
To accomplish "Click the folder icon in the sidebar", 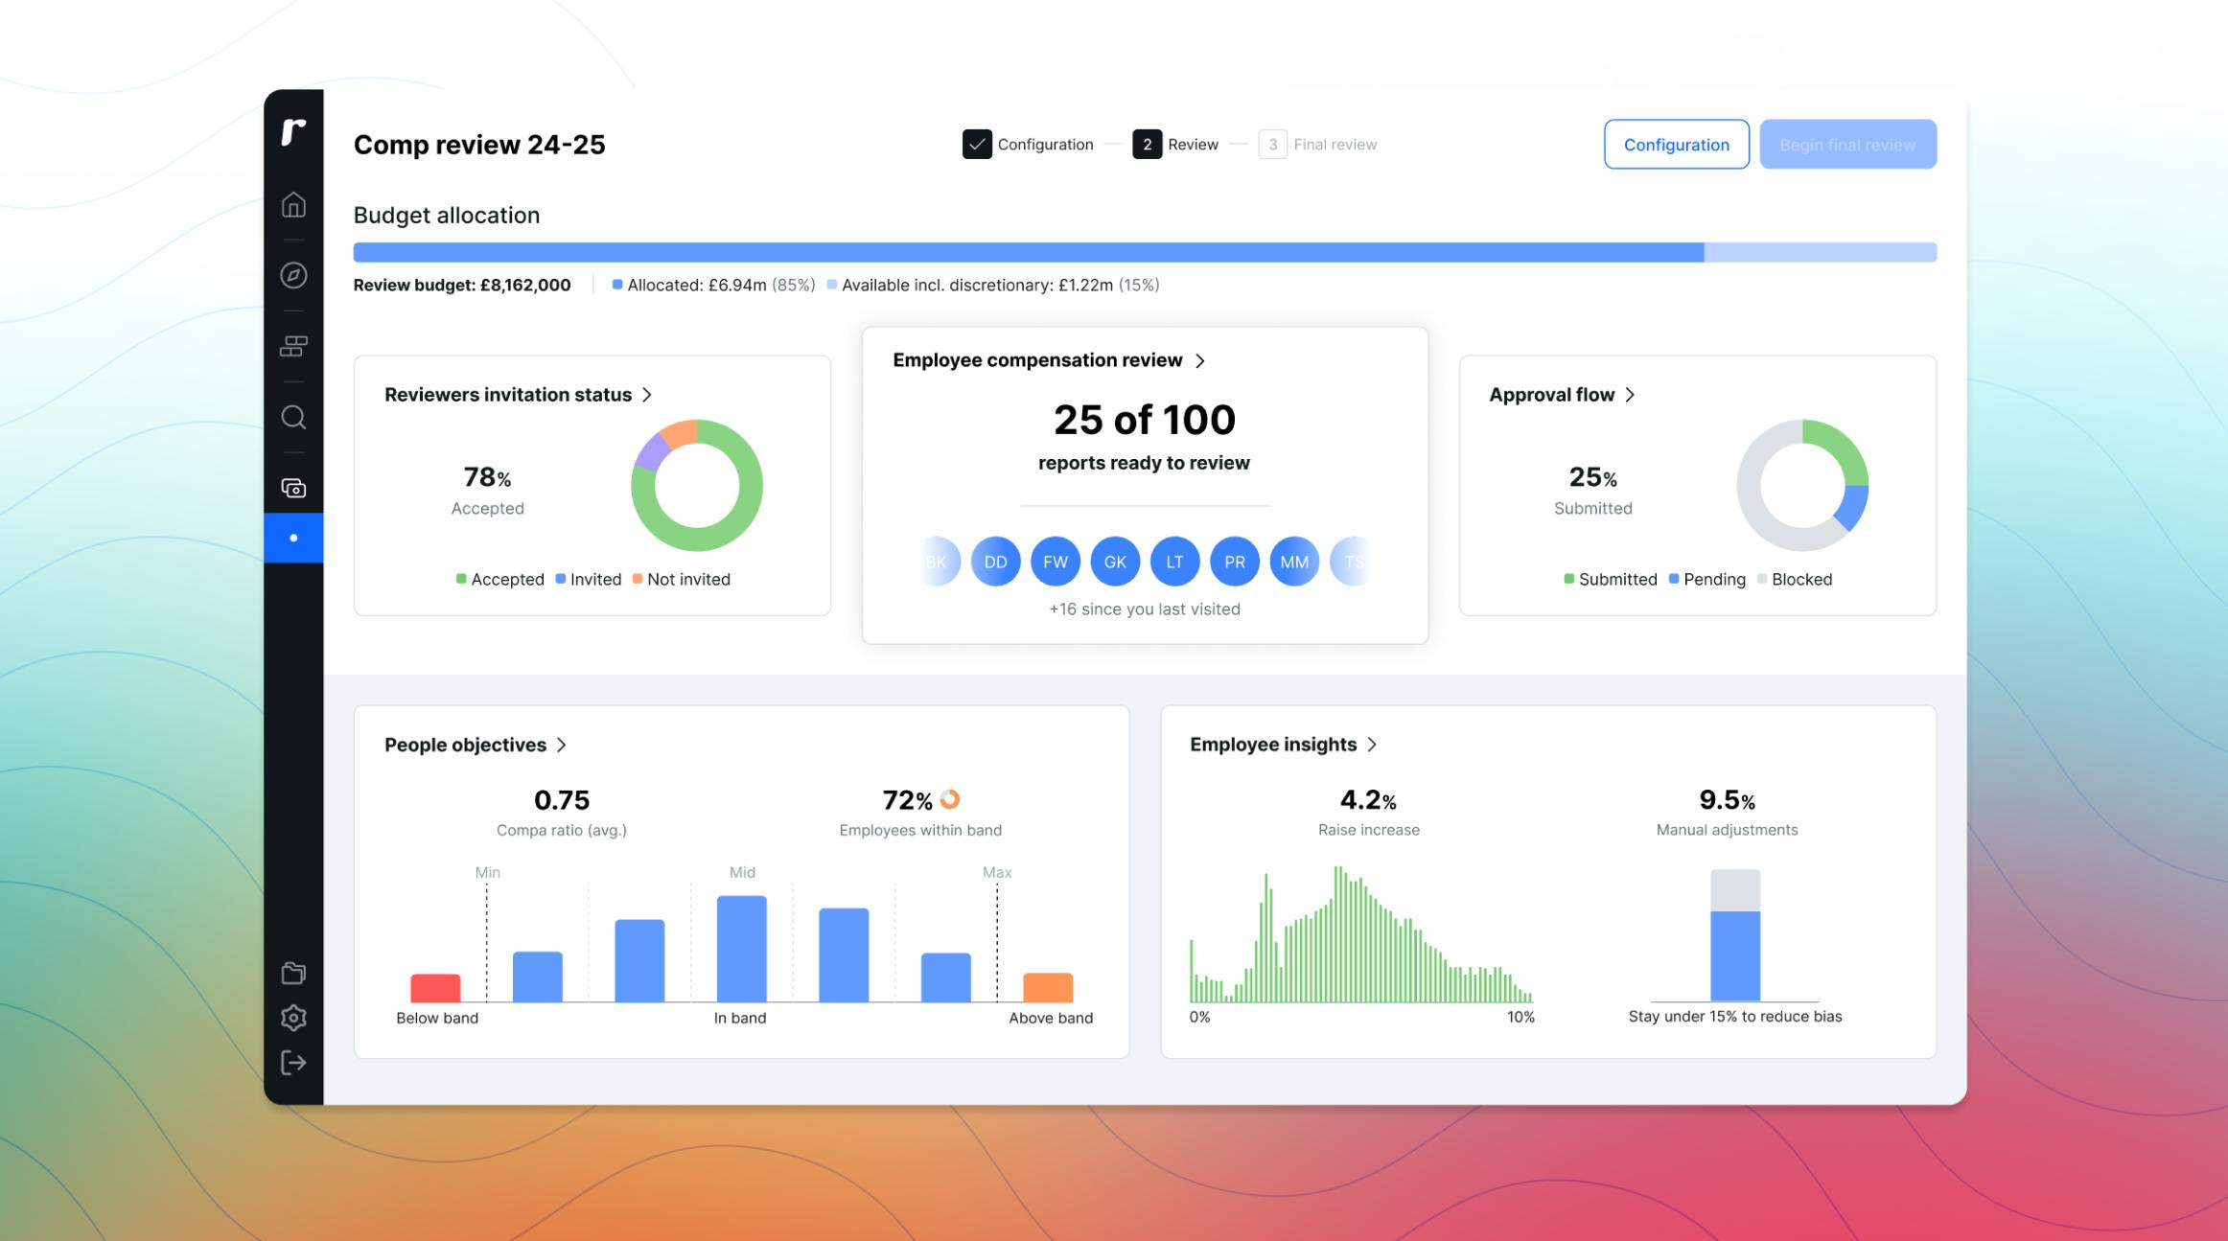I will (293, 973).
